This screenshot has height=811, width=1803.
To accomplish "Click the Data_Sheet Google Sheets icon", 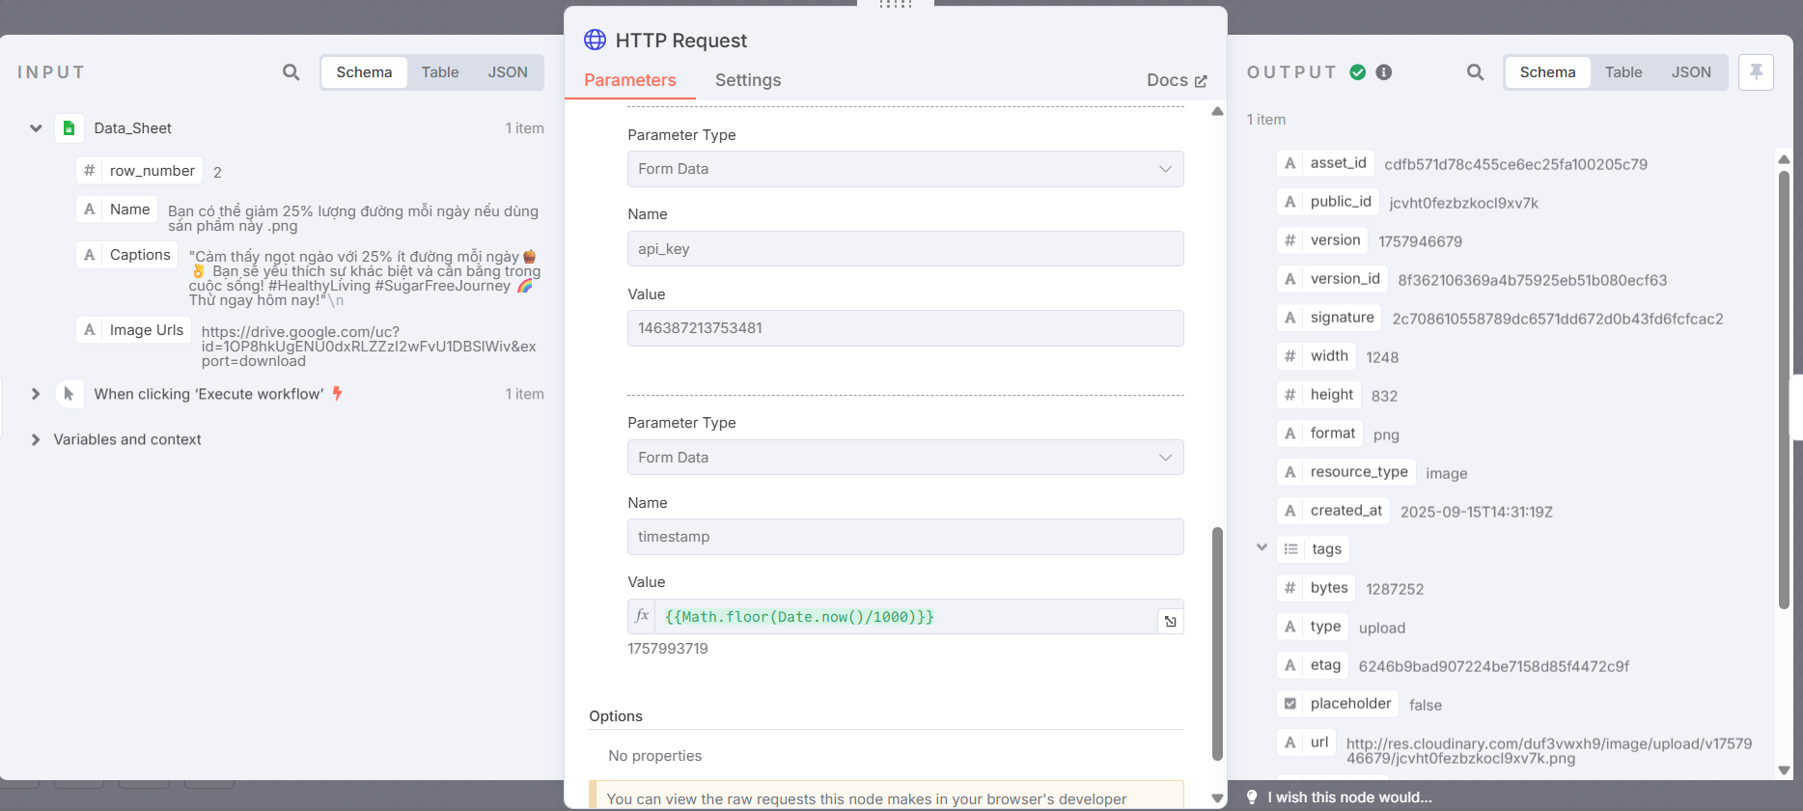I will click(69, 127).
